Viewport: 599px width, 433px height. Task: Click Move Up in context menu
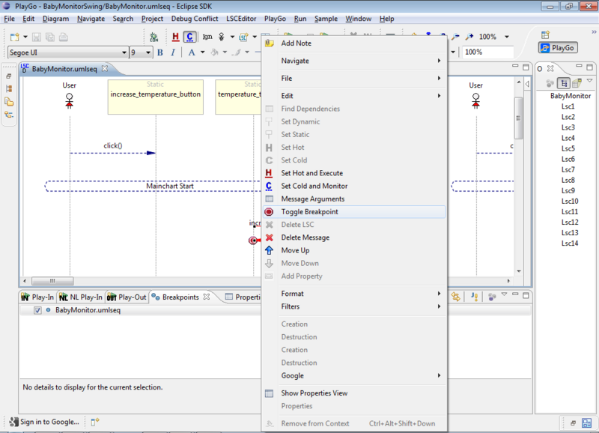[354, 251]
